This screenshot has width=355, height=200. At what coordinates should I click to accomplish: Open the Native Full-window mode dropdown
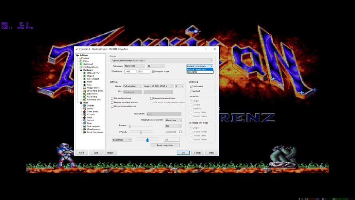(132, 86)
